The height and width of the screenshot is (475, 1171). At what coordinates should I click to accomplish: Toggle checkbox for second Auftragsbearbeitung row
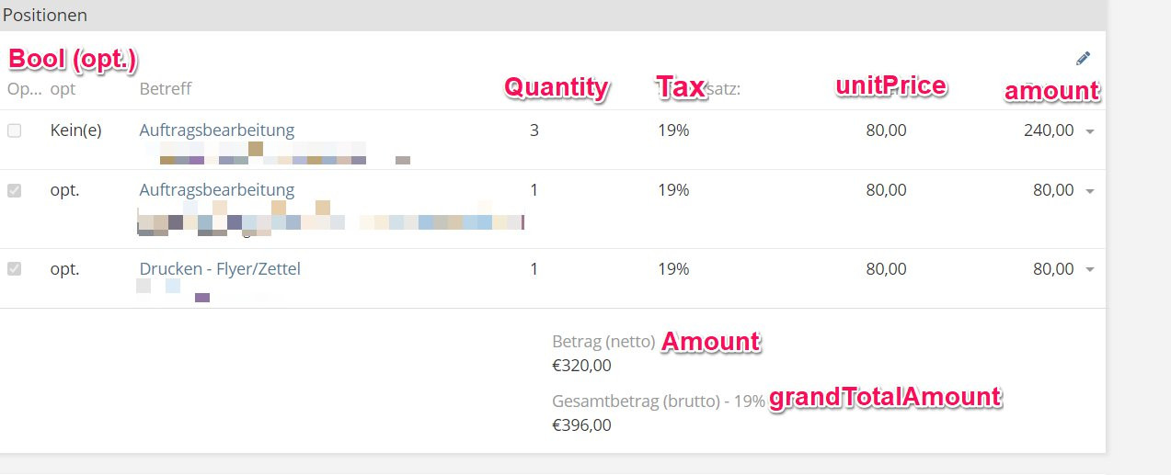(x=14, y=190)
